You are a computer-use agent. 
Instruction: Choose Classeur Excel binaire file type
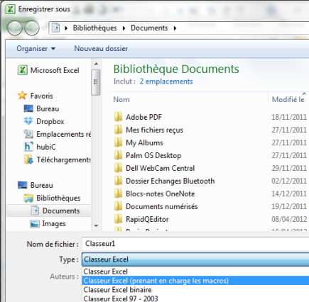(195, 290)
